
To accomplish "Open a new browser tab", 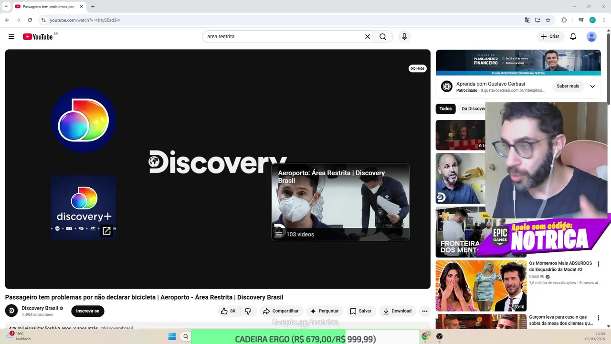I will point(93,7).
